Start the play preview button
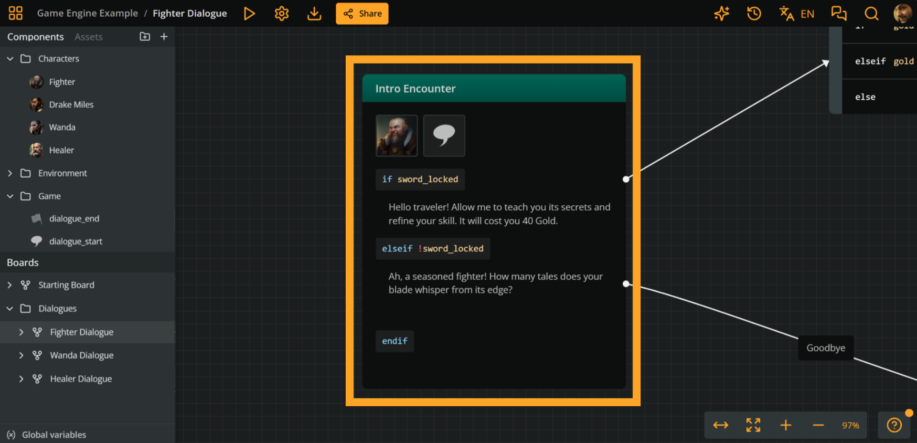 tap(249, 13)
